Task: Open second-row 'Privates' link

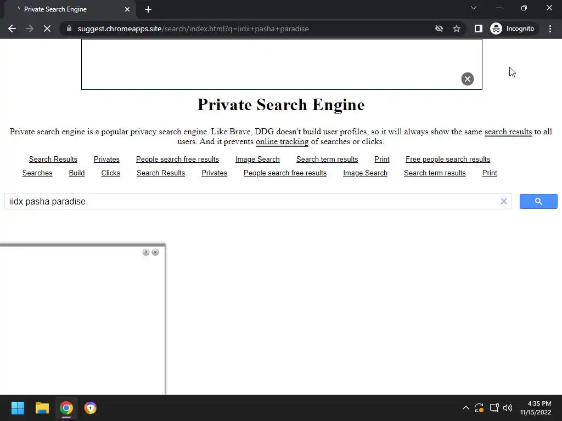Action: tap(215, 173)
